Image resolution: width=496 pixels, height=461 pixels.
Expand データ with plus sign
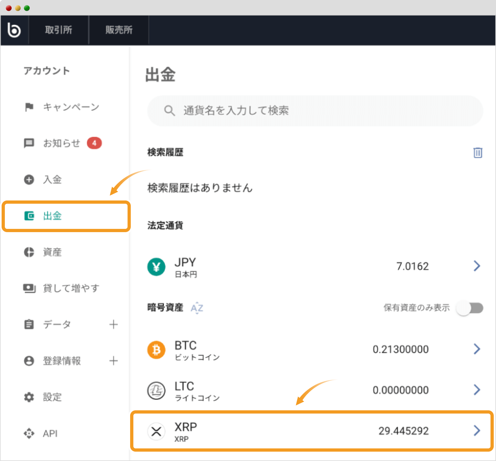click(x=113, y=324)
